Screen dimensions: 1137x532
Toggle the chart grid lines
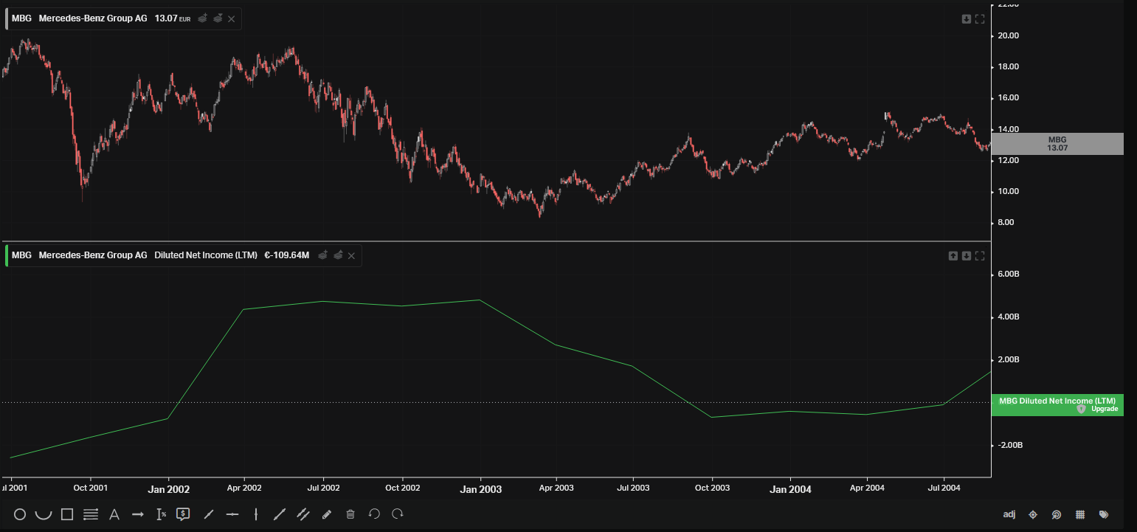click(x=1080, y=514)
